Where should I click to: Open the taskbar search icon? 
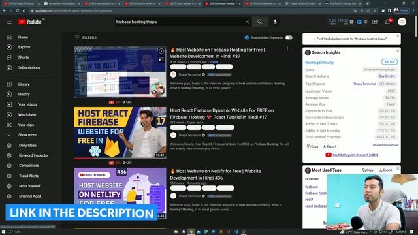pyautogui.click(x=11, y=232)
